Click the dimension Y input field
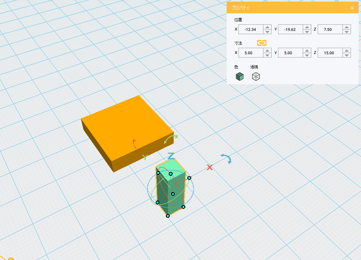 tap(290, 53)
